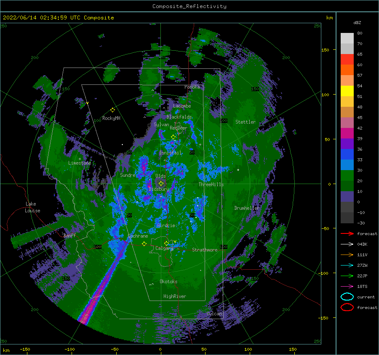This screenshot has height=355, width=379.
Task: Select the Okotoks label
Action: point(168,282)
